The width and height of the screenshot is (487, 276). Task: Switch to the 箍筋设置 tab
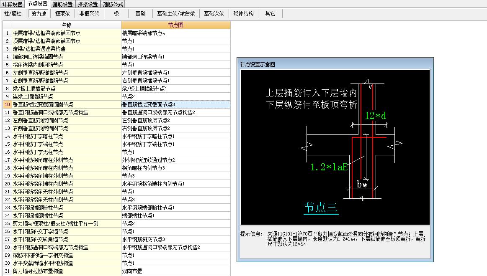tap(62, 4)
